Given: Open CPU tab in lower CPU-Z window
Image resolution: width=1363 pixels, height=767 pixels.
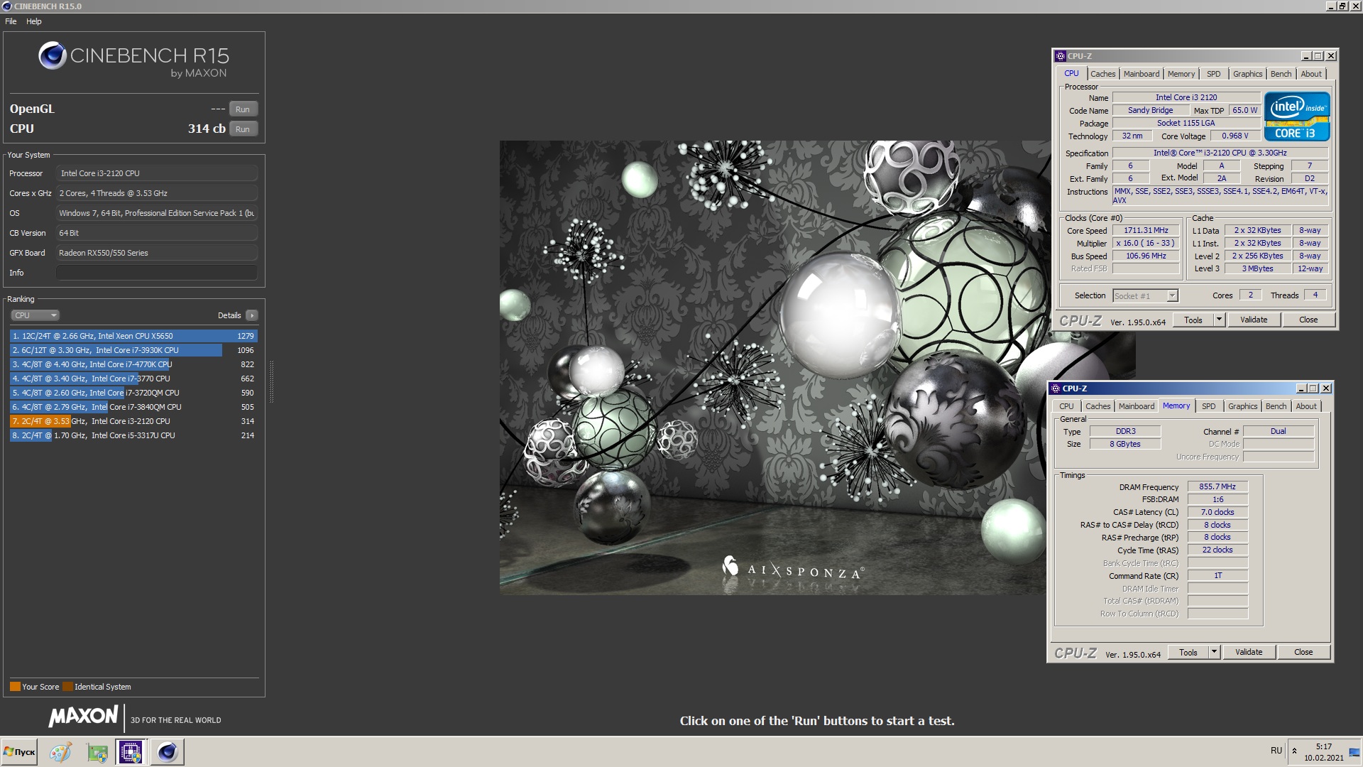Looking at the screenshot, I should [1066, 406].
